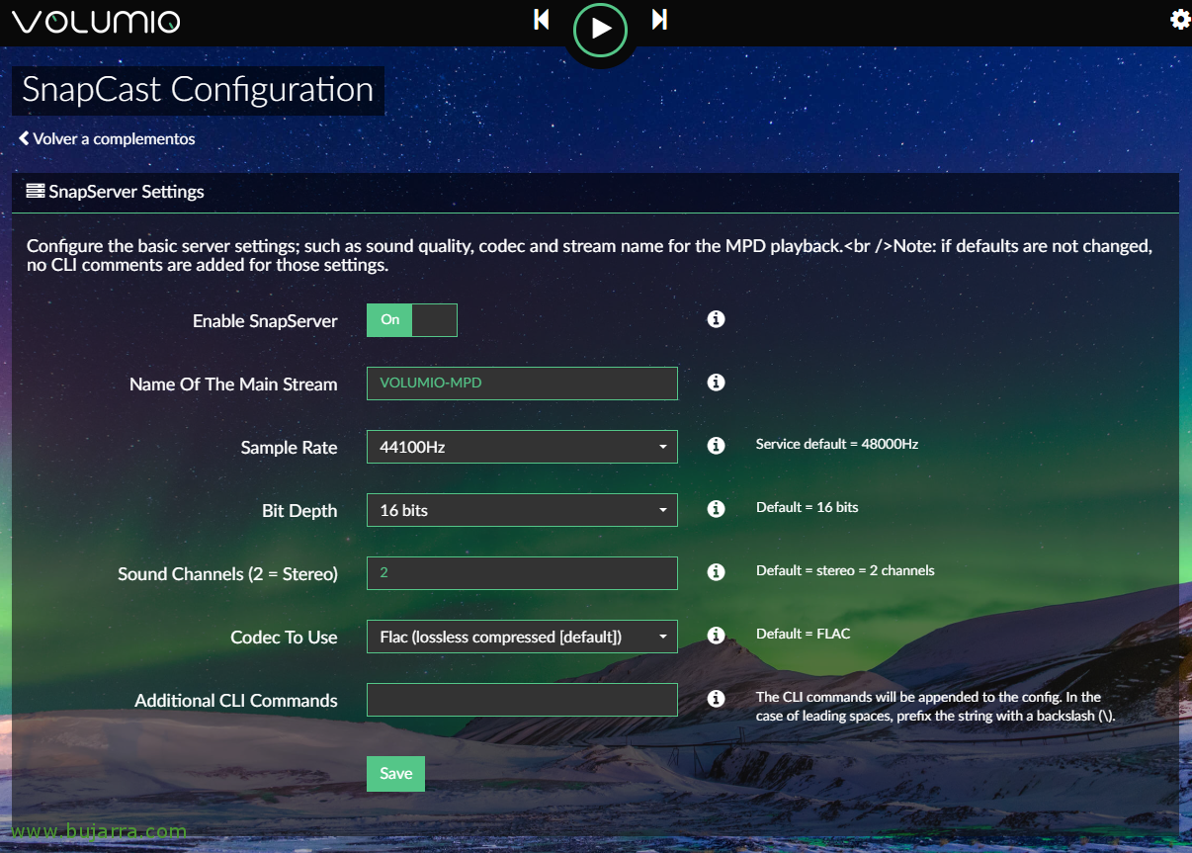This screenshot has width=1192, height=853.
Task: Open the Sample Rate dropdown
Action: 522,447
